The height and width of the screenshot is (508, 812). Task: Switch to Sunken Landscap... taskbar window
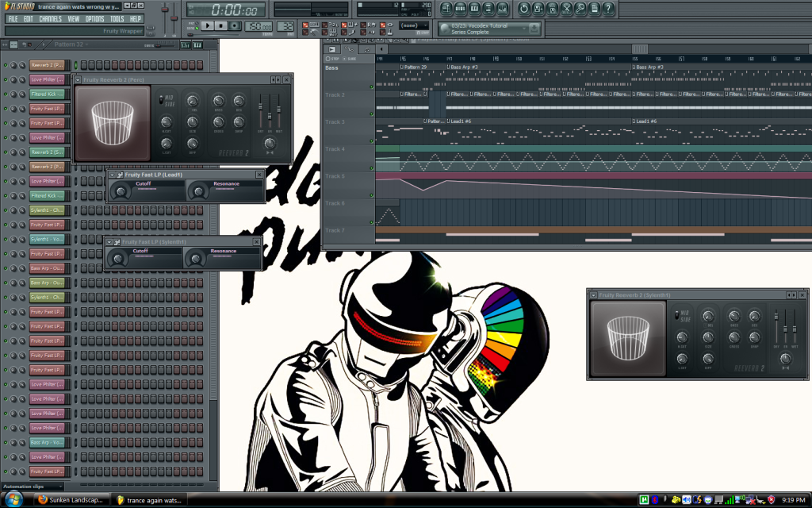pos(71,500)
